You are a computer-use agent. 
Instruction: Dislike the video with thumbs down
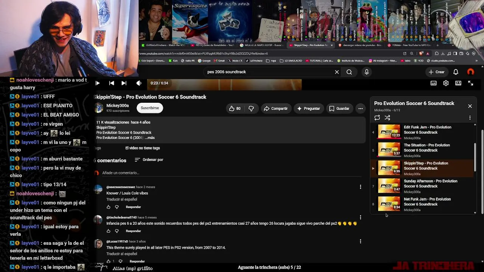click(251, 108)
